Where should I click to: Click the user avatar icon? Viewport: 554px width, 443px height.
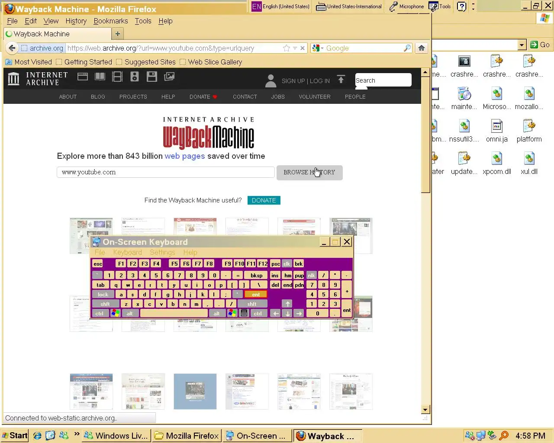(x=271, y=80)
